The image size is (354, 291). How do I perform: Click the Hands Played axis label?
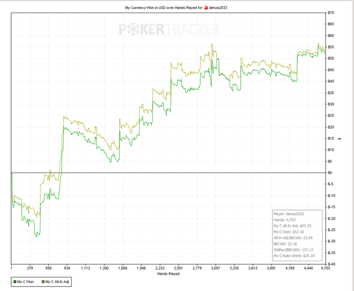(168, 274)
